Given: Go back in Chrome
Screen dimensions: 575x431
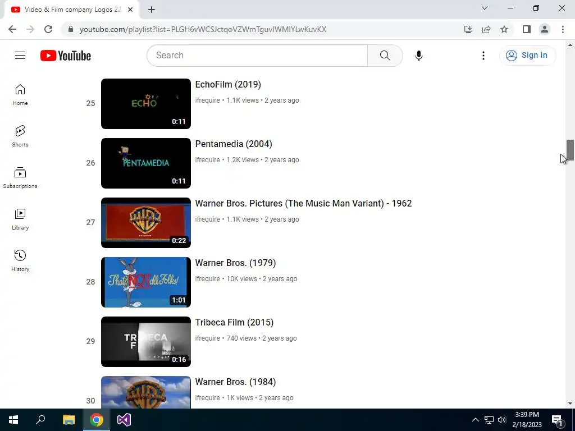Looking at the screenshot, I should pos(12,29).
